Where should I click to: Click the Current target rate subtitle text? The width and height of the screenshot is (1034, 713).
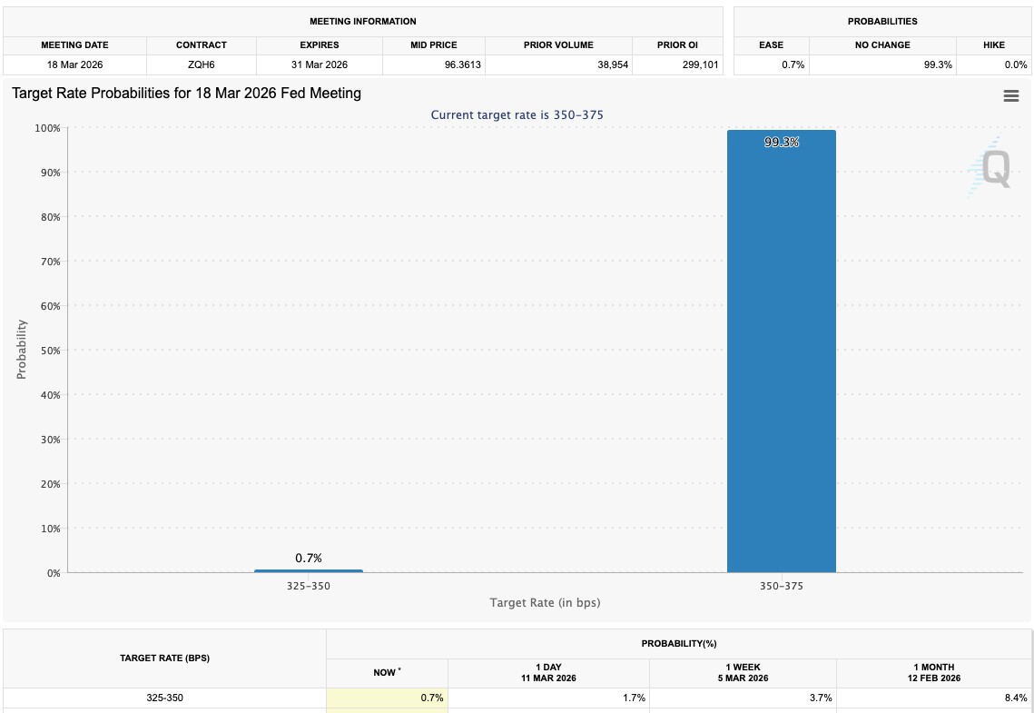coord(517,114)
